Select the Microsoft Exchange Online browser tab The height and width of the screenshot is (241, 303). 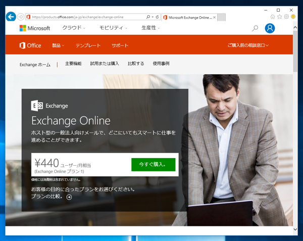[189, 17]
